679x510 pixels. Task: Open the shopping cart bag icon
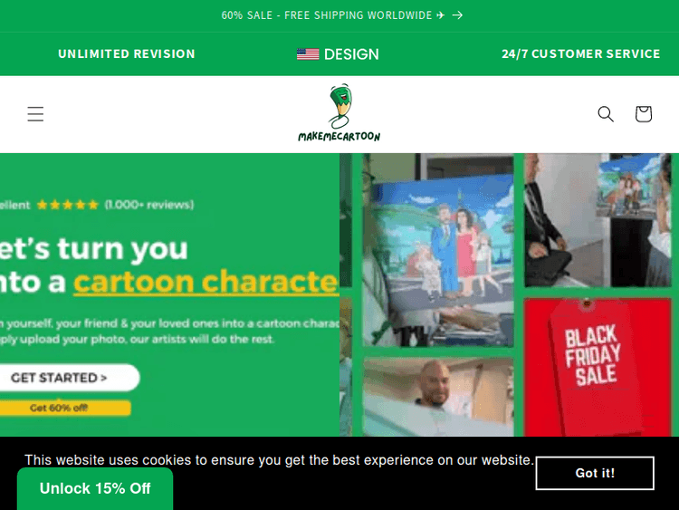644,114
